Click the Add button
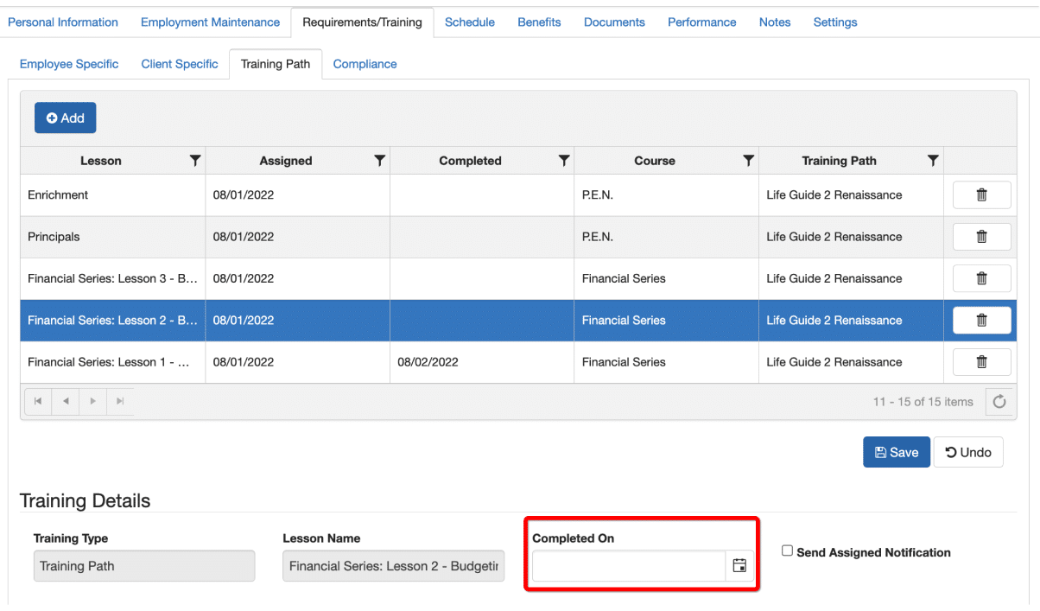Screen dimensions: 1040x611 pyautogui.click(x=66, y=118)
